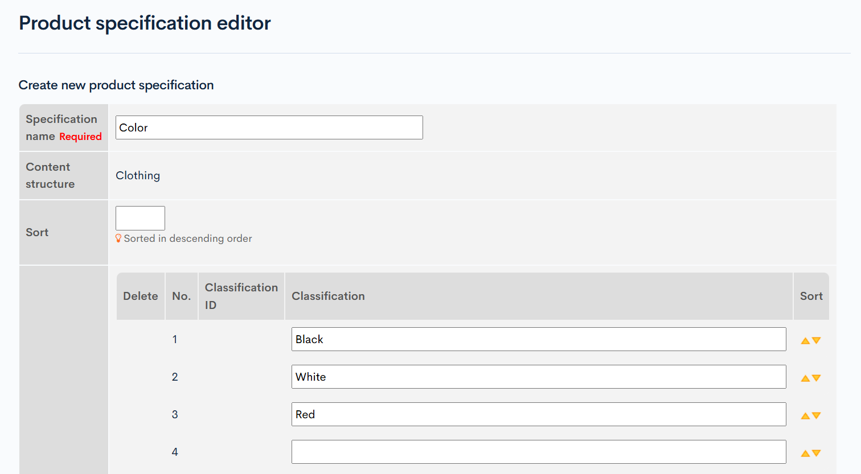
Task: Click the 'Create new product specification' heading
Action: (x=116, y=85)
